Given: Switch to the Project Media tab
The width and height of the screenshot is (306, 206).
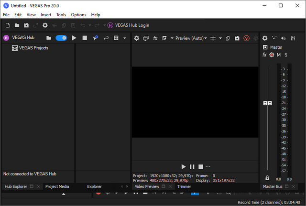Looking at the screenshot, I should pos(57,186).
